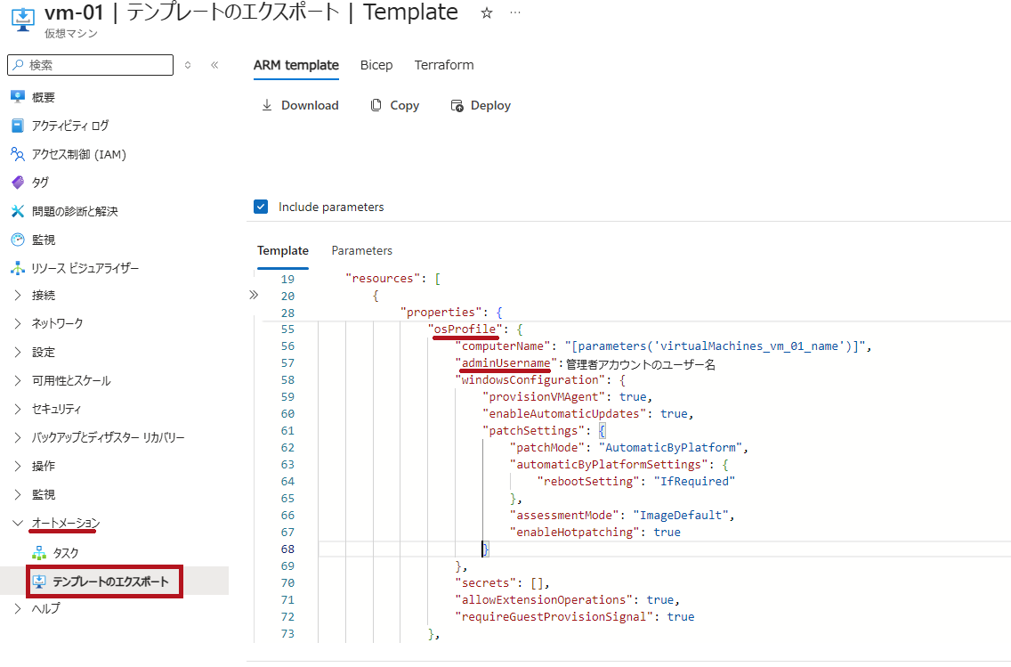Screen dimensions: 1011x667
Task: Collapse the オートメーション section
Action: 18,523
